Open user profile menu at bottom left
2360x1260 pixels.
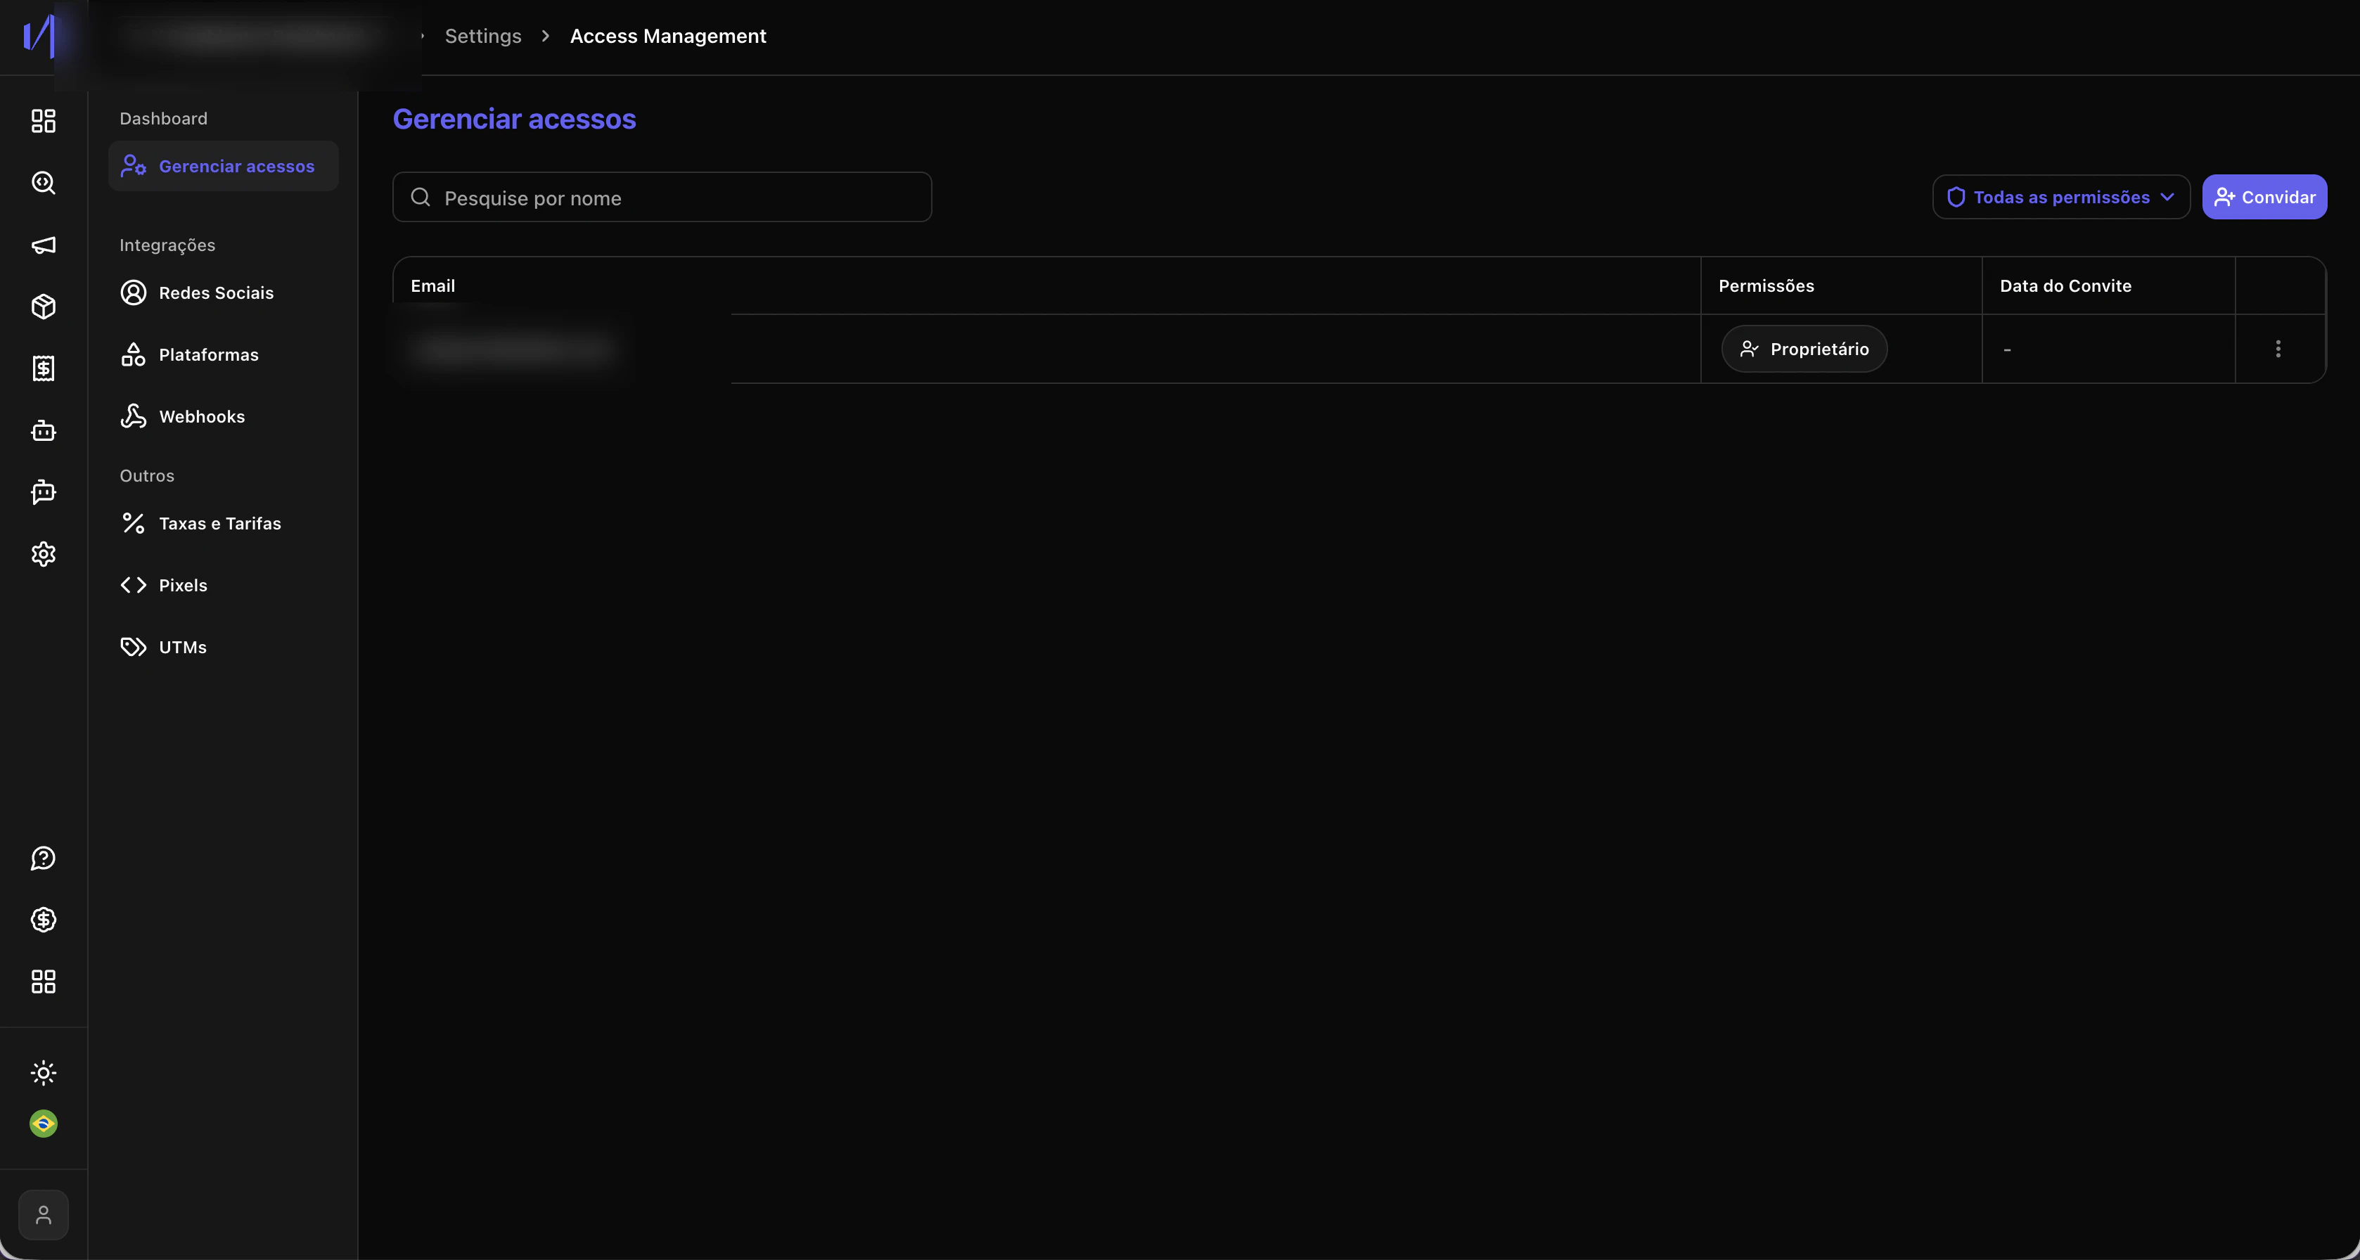tap(43, 1214)
